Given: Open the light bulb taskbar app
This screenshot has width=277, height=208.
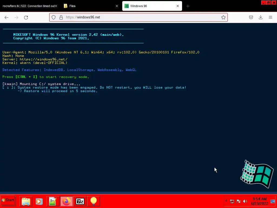Looking at the screenshot, I should (94, 201).
